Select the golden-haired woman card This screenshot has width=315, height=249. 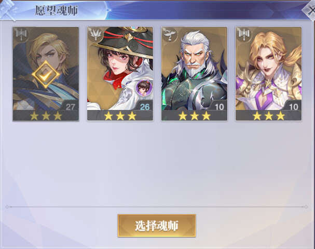(269, 74)
